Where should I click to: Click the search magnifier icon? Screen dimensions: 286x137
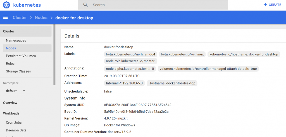85,5
